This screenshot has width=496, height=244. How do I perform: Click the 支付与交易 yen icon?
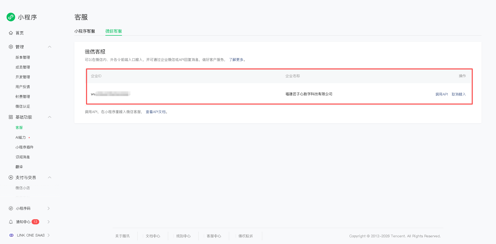coord(11,177)
